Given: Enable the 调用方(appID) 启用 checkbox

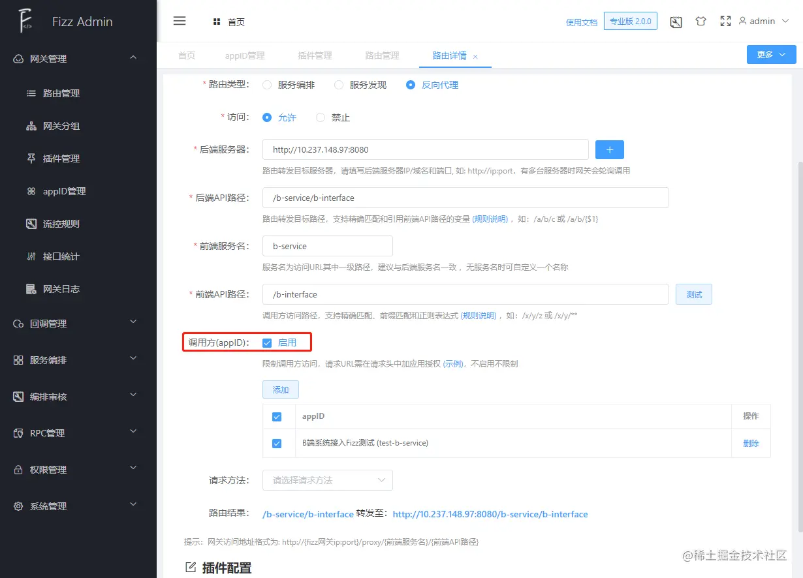Looking at the screenshot, I should 267,342.
